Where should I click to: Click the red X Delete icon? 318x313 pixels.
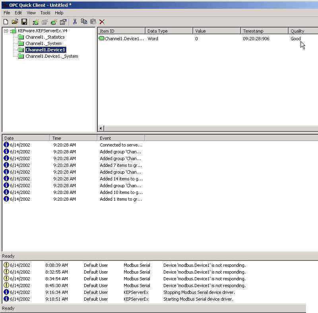coord(102,22)
